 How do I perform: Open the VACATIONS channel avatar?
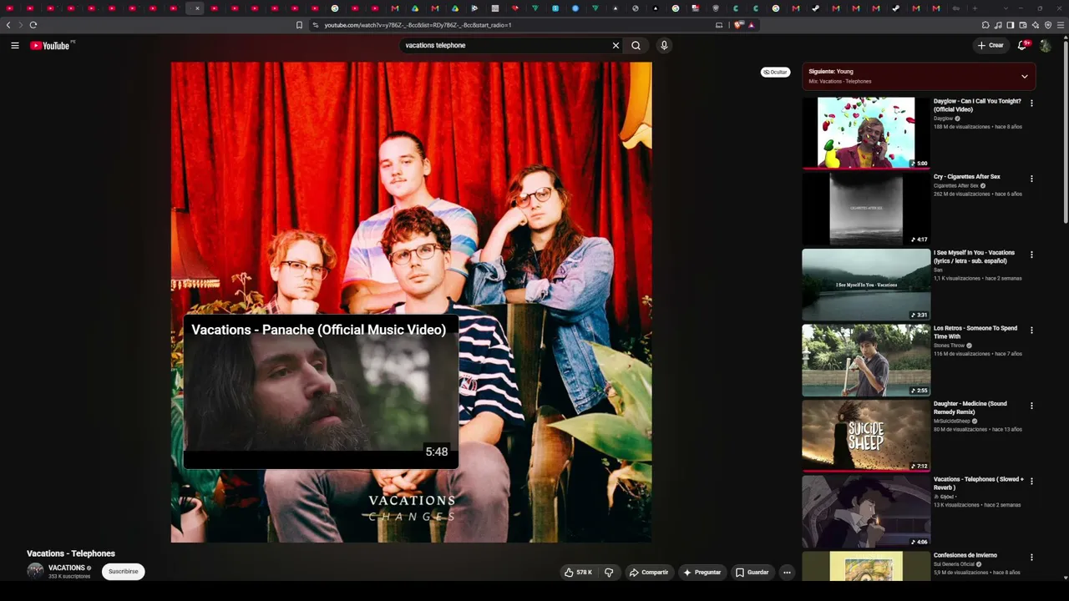(35, 571)
